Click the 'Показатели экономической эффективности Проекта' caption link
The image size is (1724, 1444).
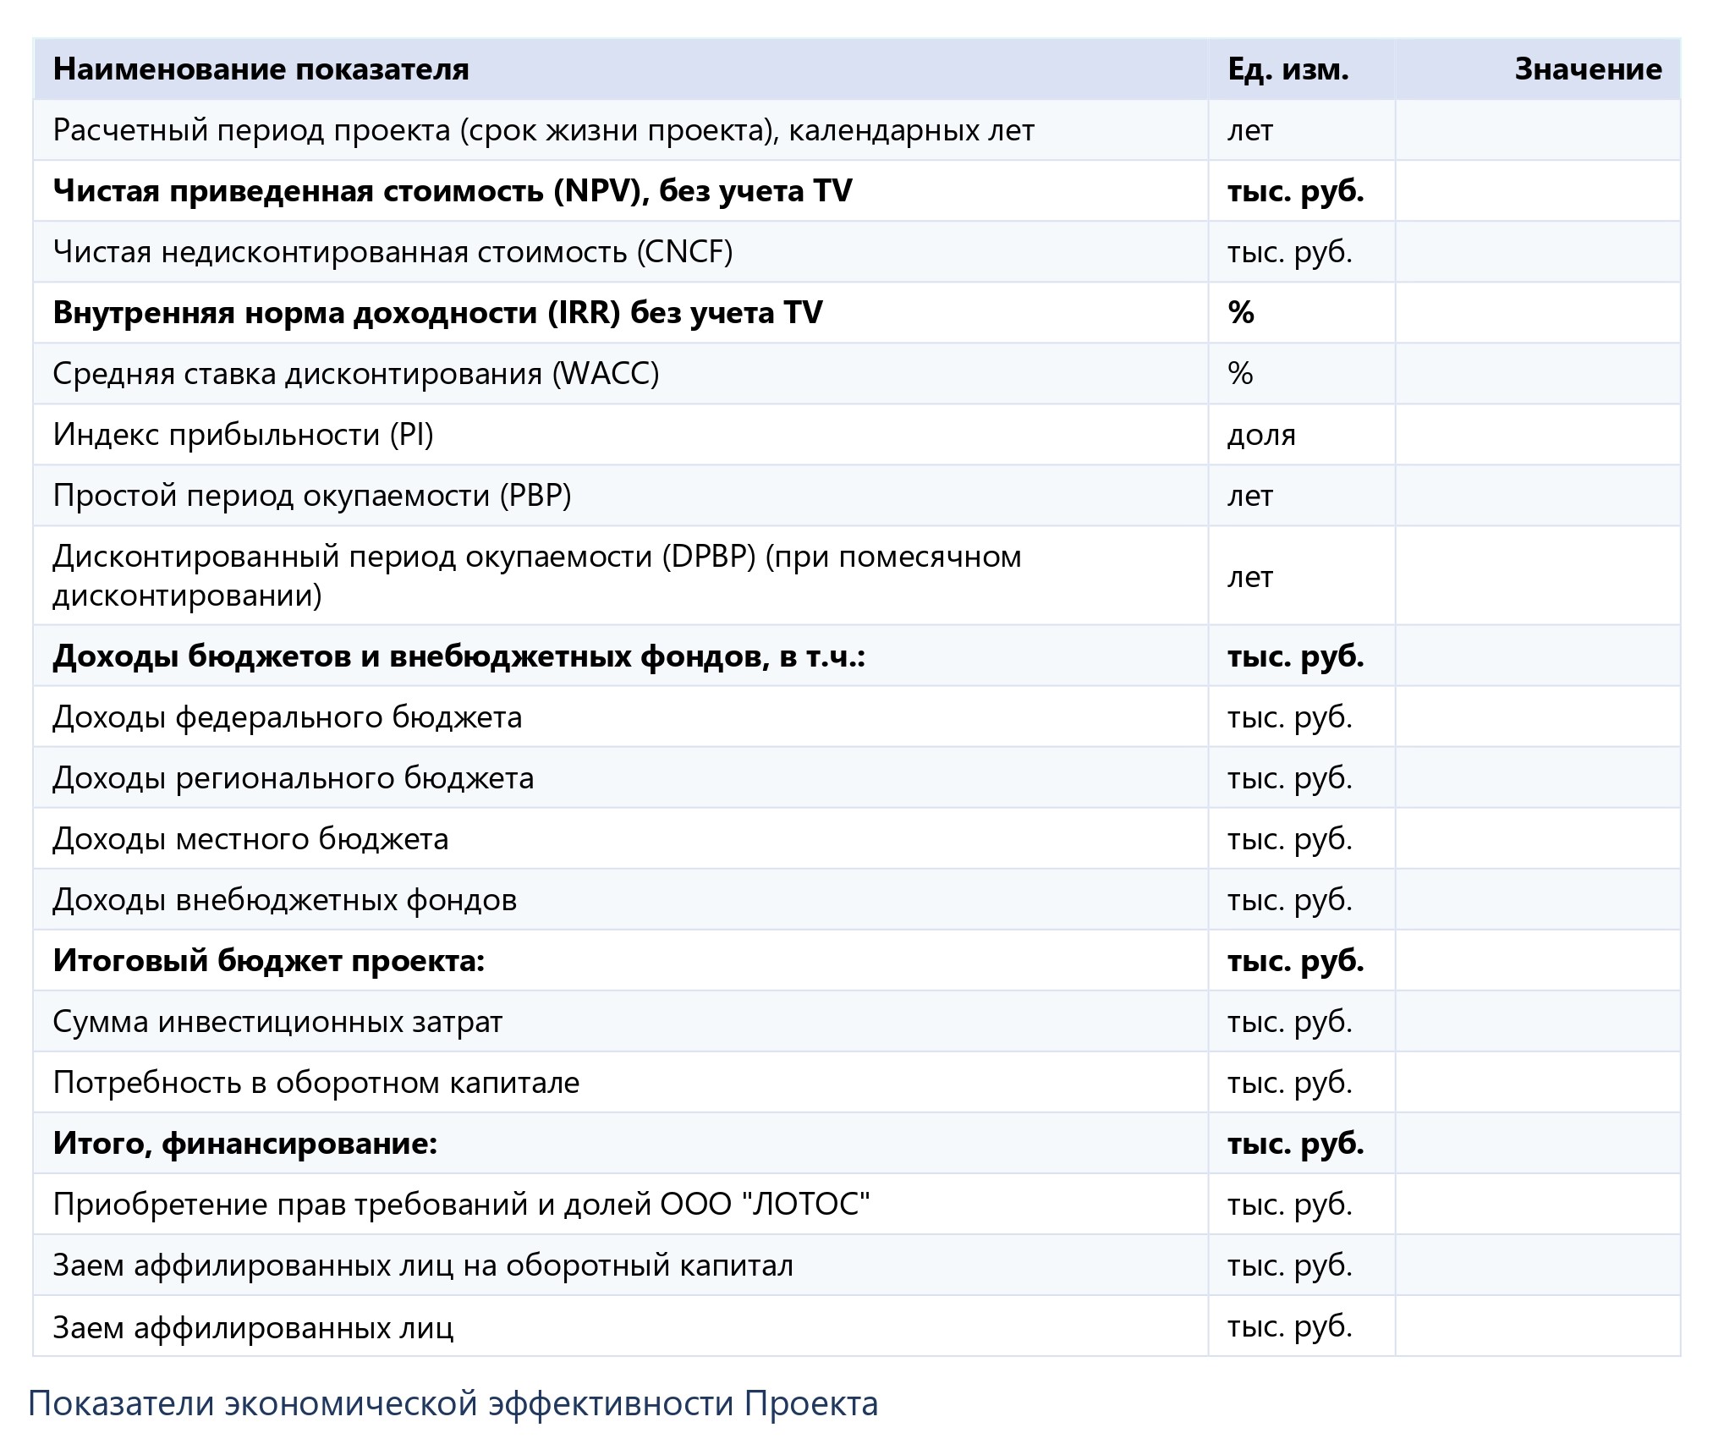point(453,1403)
